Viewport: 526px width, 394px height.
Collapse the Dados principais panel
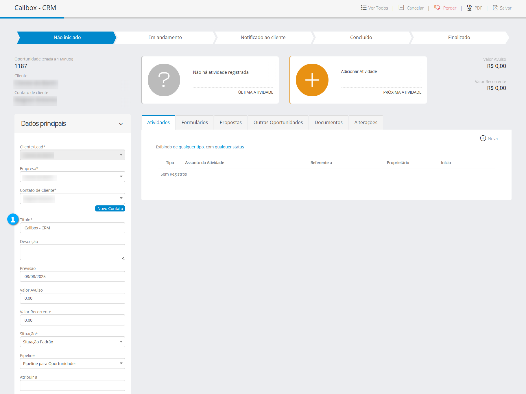(x=121, y=124)
